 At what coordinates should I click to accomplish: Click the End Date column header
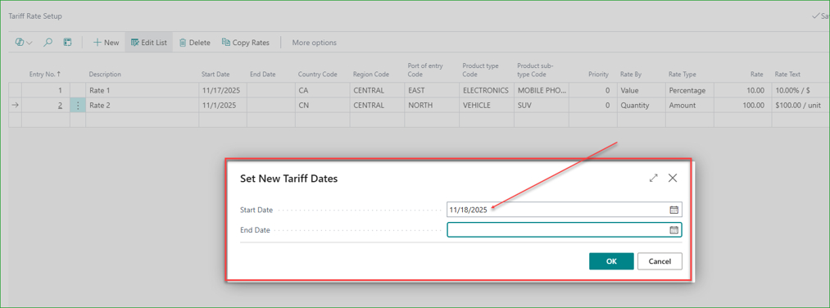click(x=262, y=74)
